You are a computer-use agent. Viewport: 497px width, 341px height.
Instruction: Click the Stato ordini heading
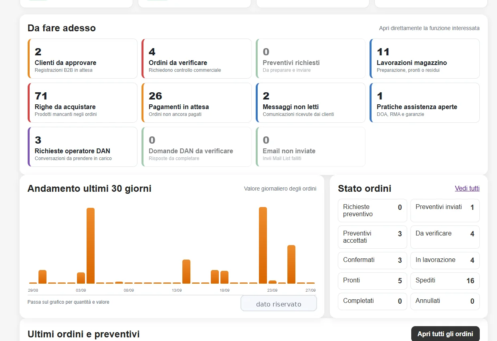[365, 189]
